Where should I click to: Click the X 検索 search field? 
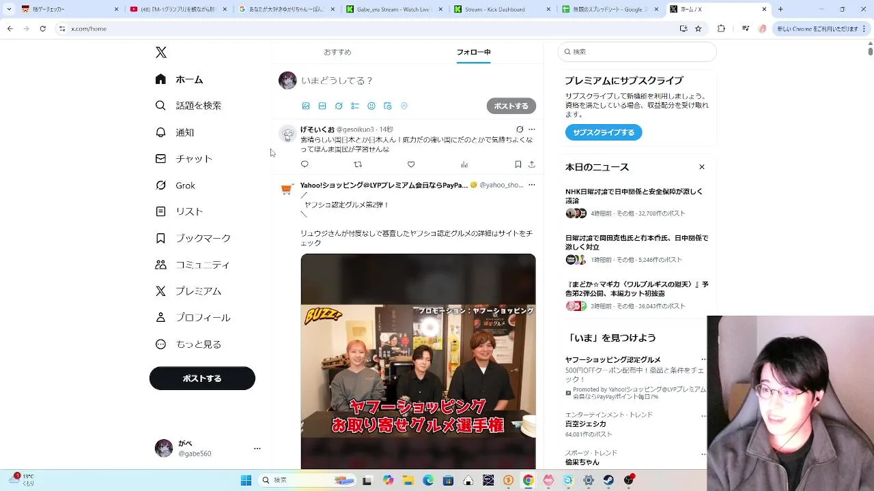point(637,52)
